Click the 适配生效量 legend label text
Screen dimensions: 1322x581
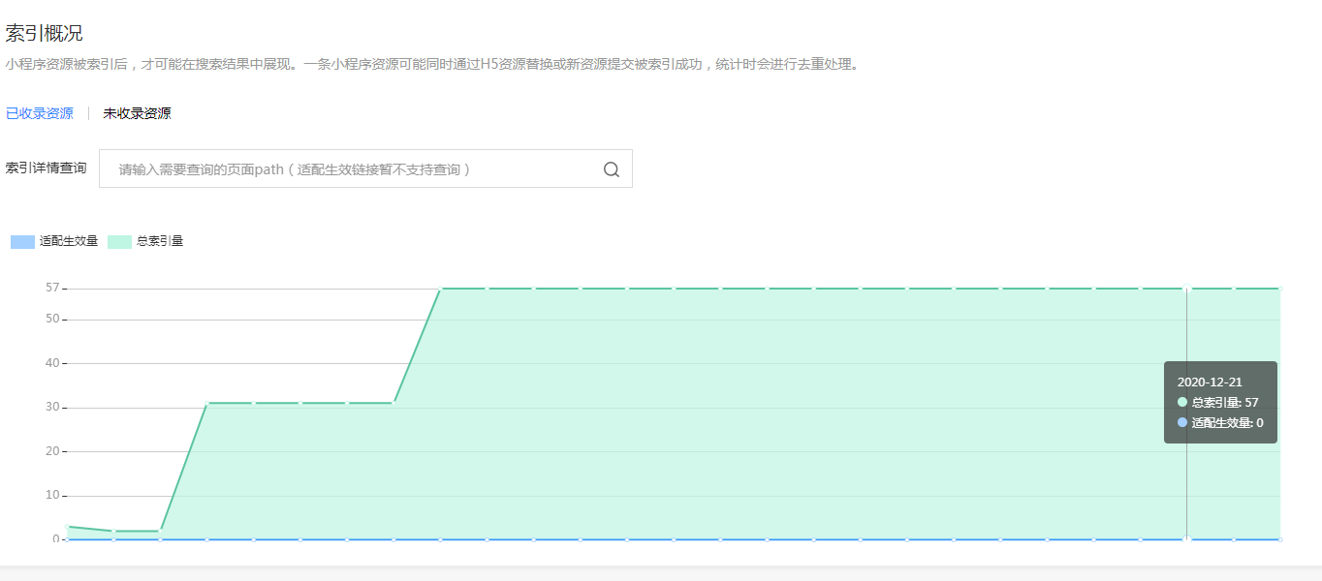tap(69, 241)
